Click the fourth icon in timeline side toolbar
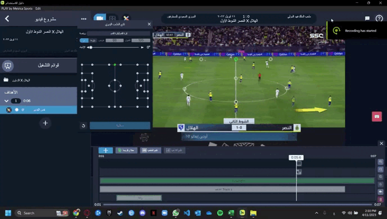The width and height of the screenshot is (387, 219). tap(380, 184)
